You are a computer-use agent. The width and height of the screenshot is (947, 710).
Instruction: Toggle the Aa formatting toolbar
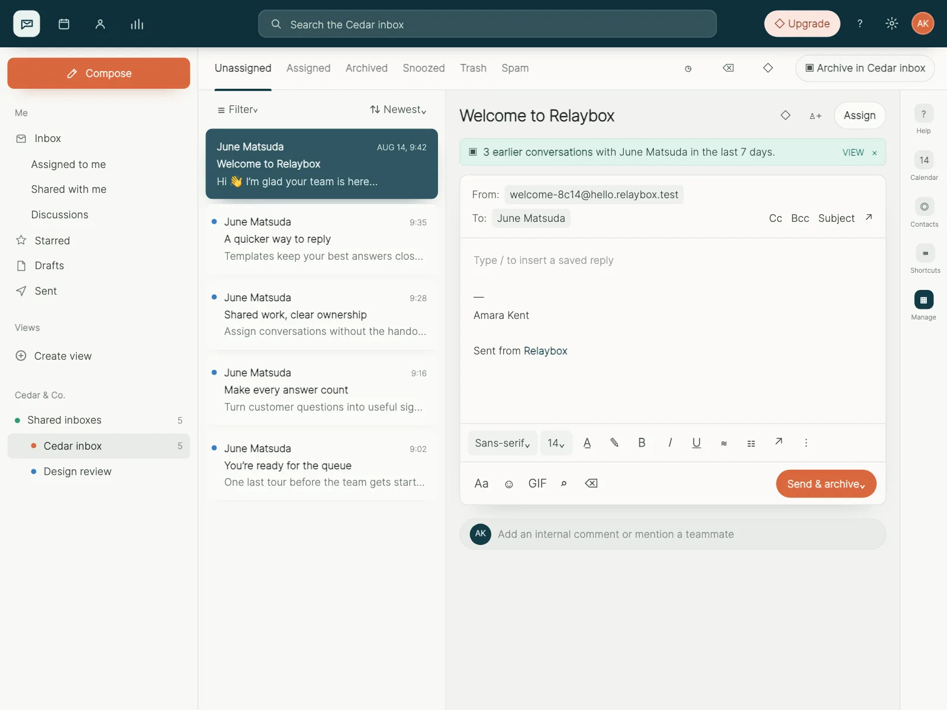(481, 483)
